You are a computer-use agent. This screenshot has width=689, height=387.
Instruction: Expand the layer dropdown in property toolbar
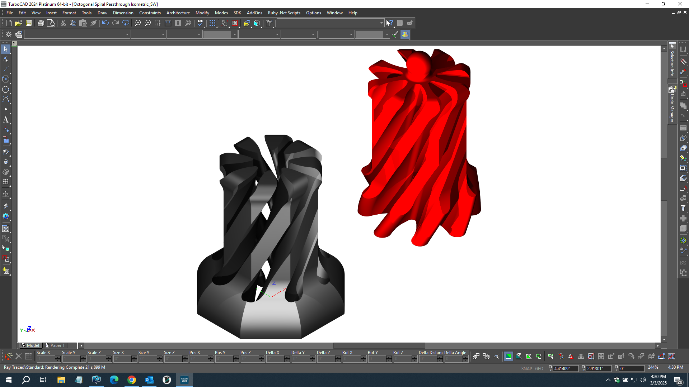pos(127,34)
